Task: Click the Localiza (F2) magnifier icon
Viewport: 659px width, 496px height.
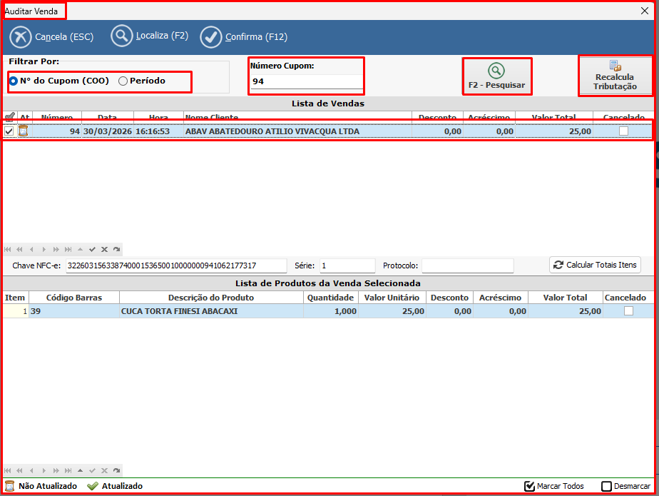Action: 122,36
